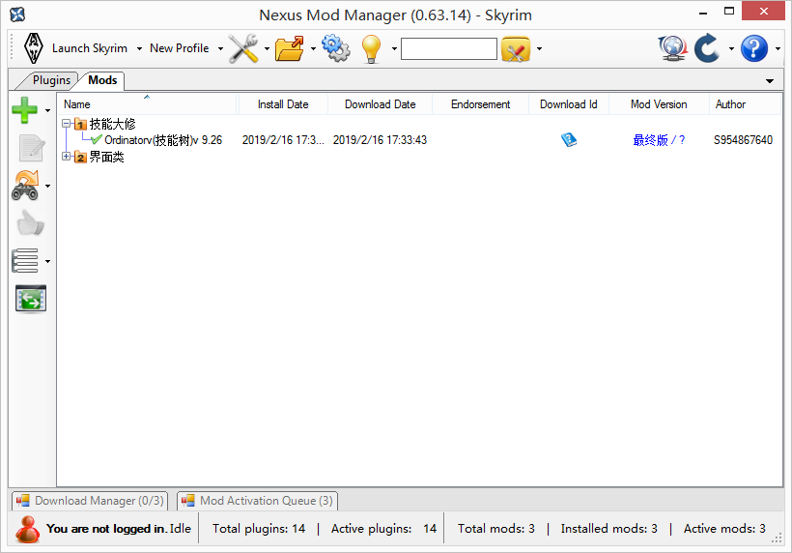Click the Launch Skyrim button
The height and width of the screenshot is (553, 792).
pos(87,48)
